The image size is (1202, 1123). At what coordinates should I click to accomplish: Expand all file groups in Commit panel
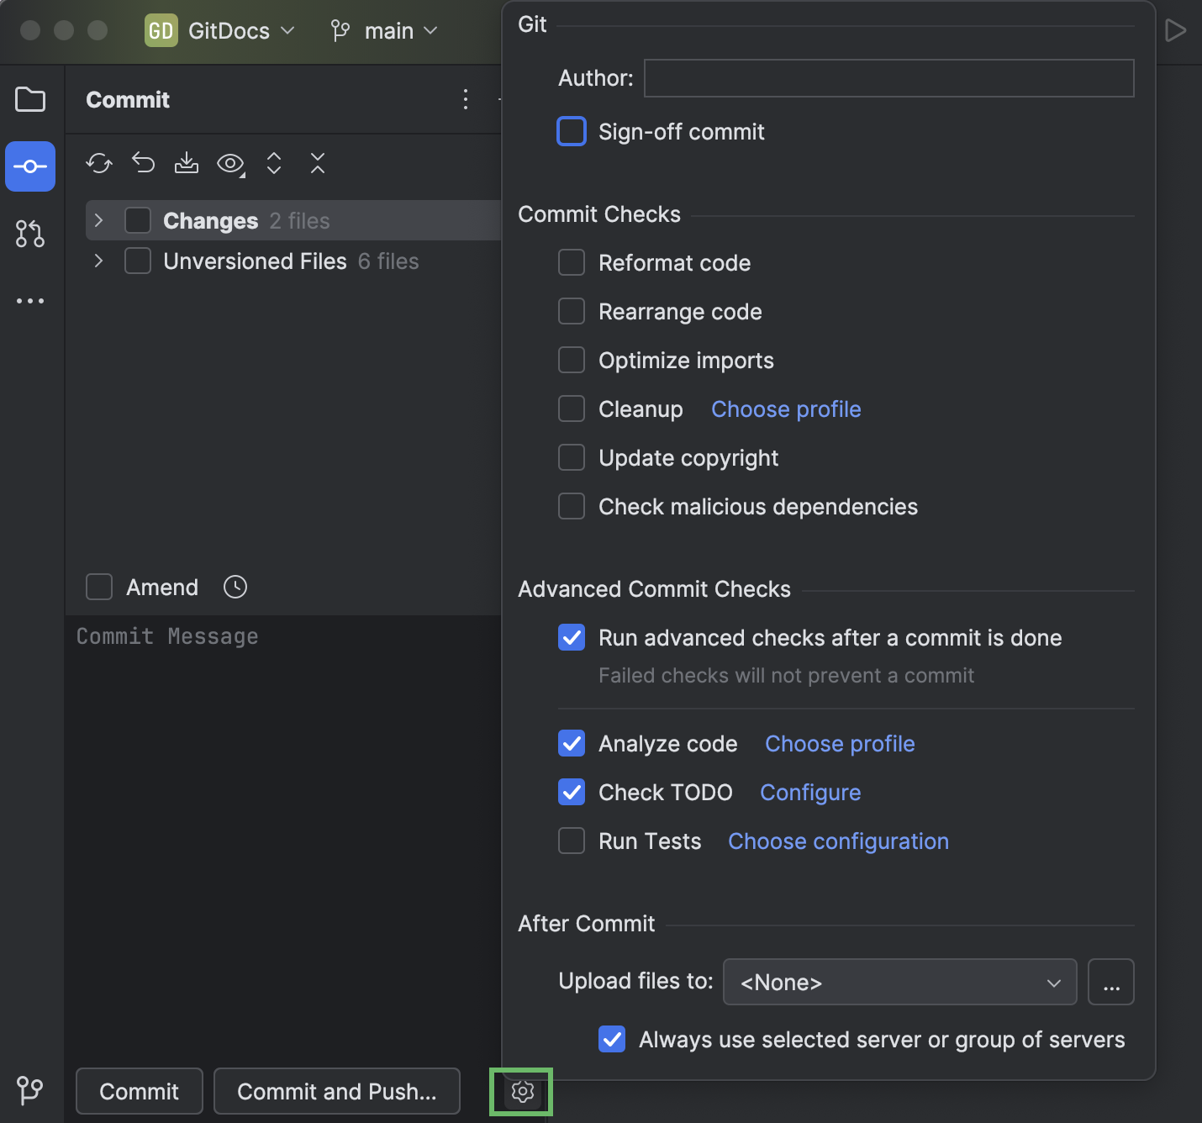click(x=274, y=164)
